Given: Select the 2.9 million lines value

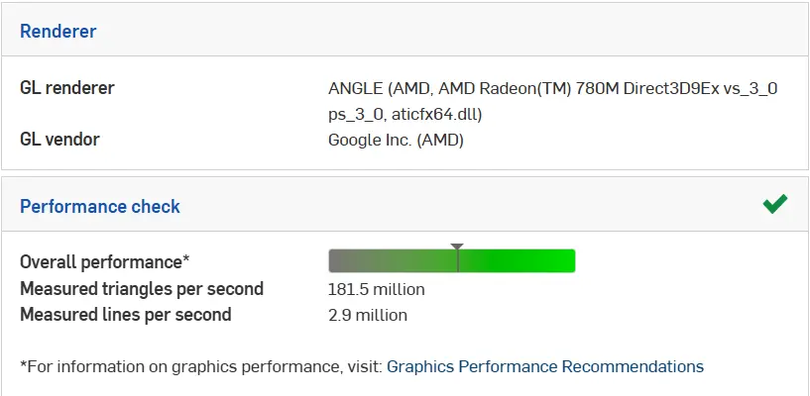Looking at the screenshot, I should [367, 315].
